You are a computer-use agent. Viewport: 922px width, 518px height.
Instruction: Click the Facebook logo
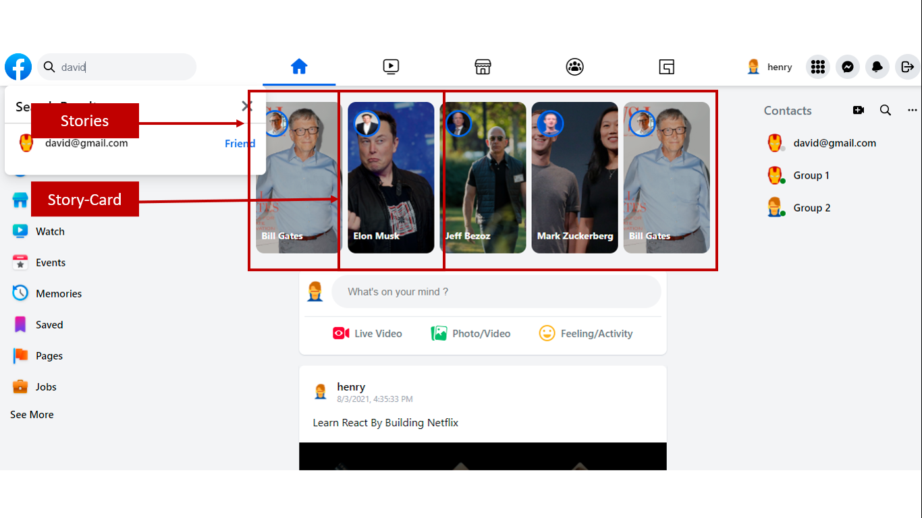(18, 67)
